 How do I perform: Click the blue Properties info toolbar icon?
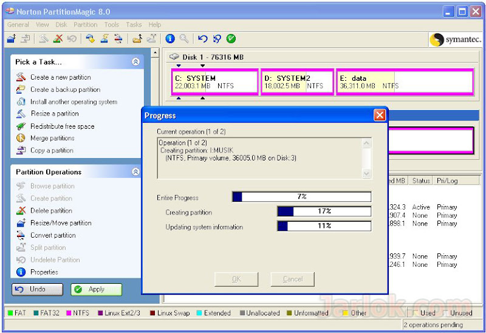[170, 39]
